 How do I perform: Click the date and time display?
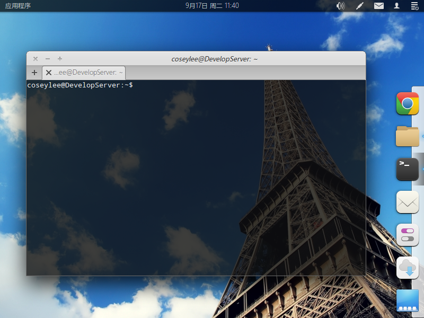[x=212, y=6]
